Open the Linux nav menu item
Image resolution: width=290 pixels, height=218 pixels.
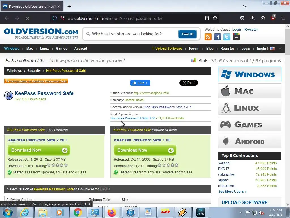[44, 49]
